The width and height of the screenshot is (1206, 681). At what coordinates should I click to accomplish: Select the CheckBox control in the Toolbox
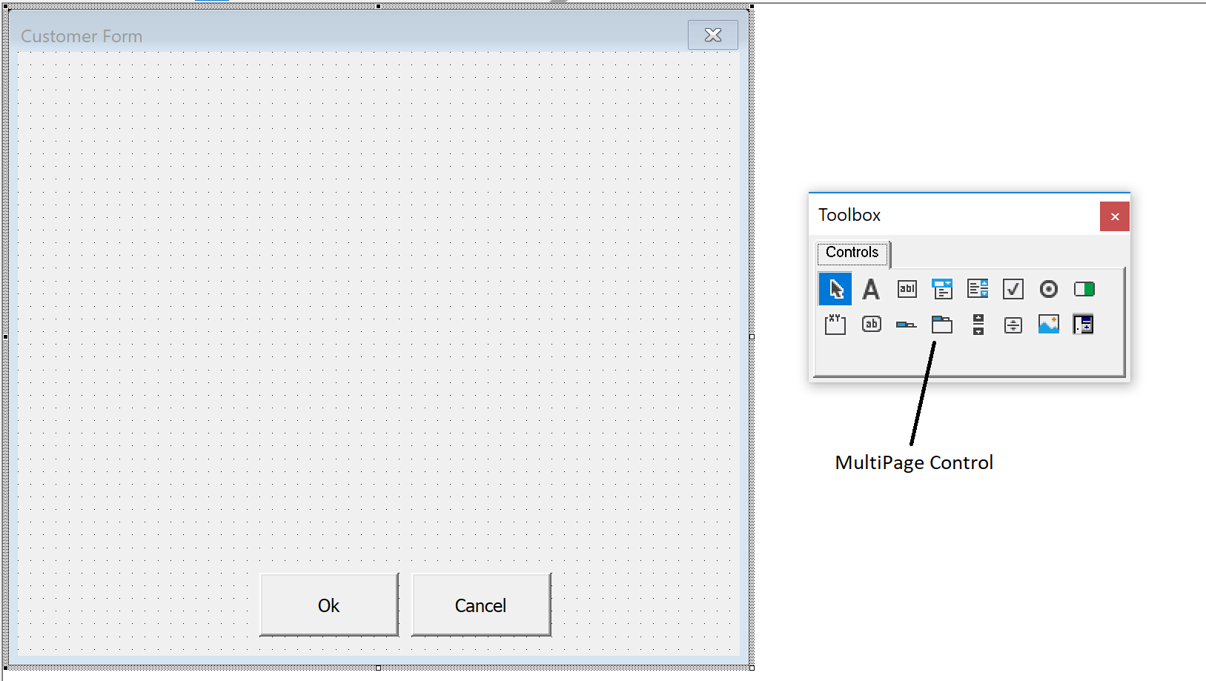1013,289
